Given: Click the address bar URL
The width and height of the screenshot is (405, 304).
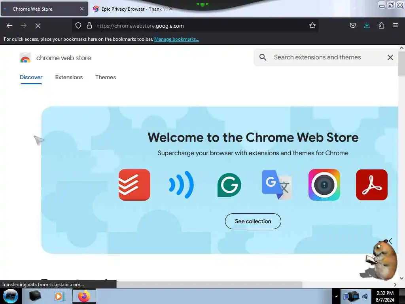Looking at the screenshot, I should 140,26.
